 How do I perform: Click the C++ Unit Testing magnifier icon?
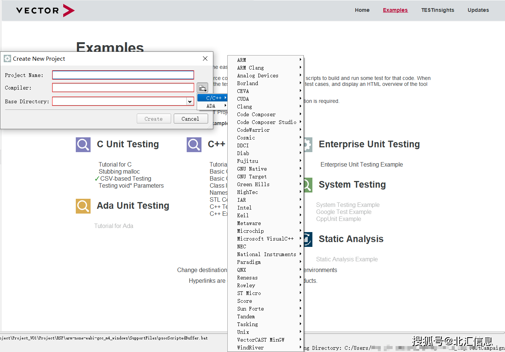point(194,145)
